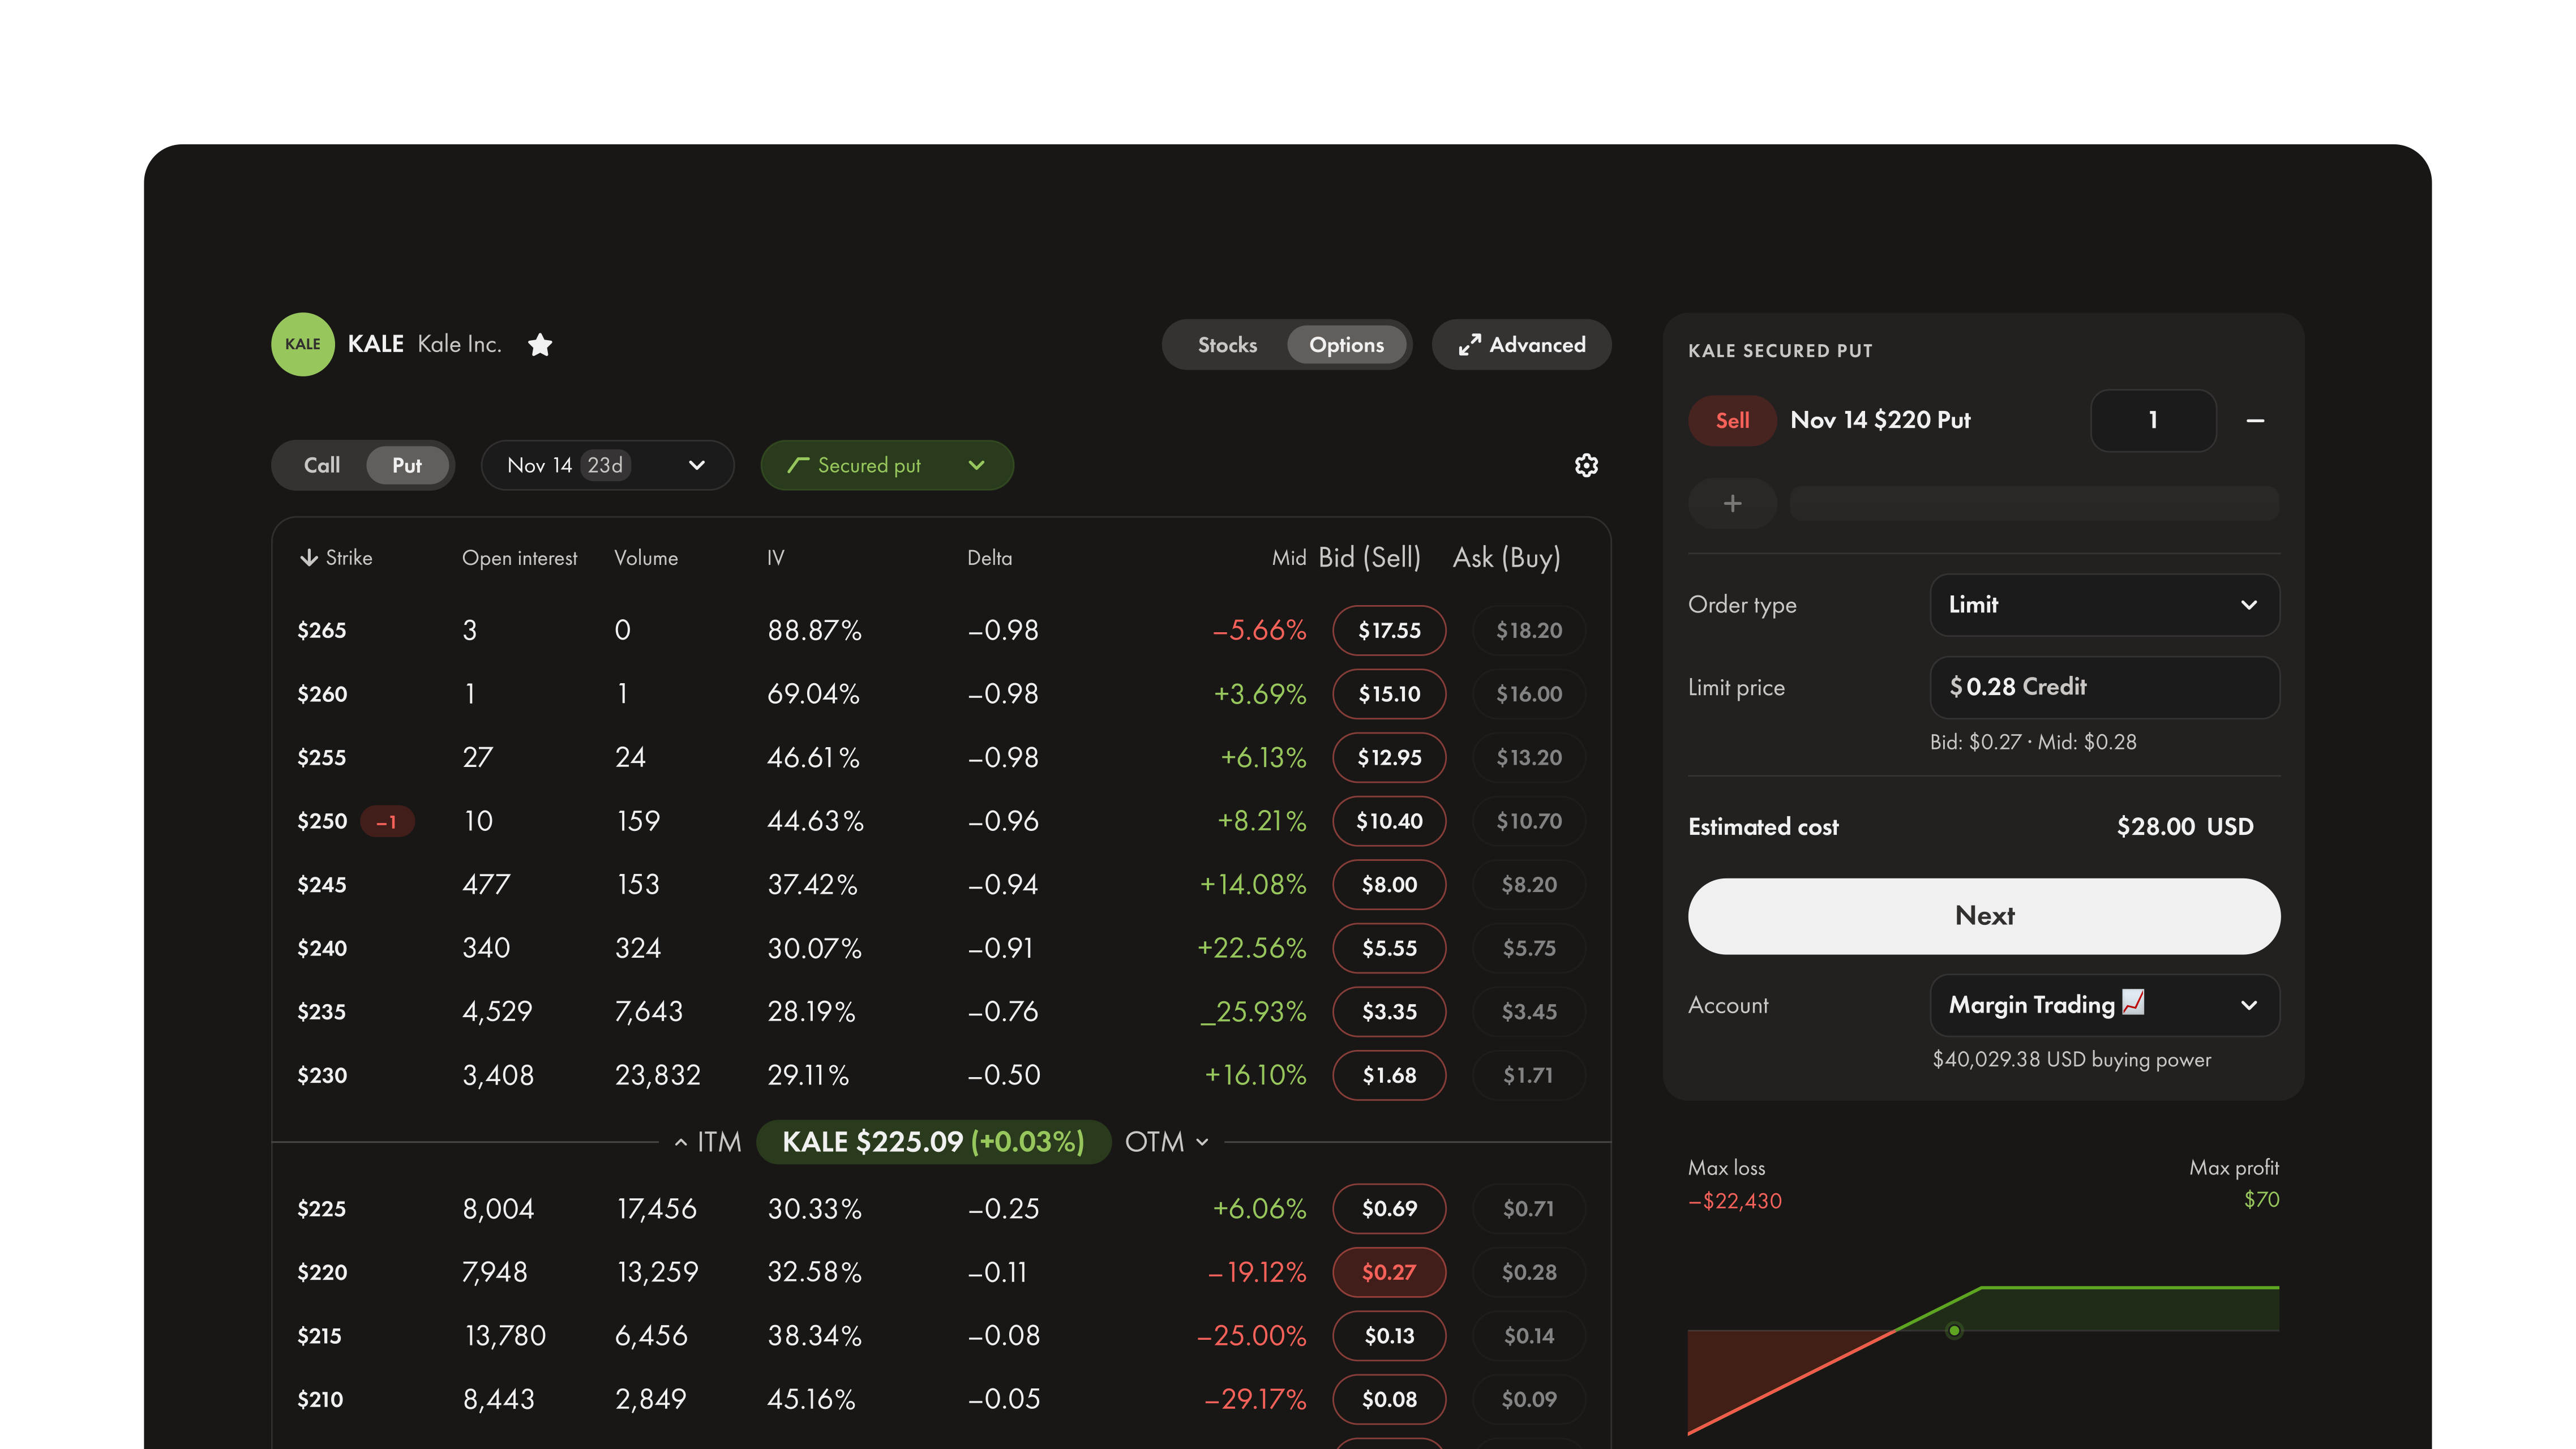Click the Strike column sort arrow icon
The height and width of the screenshot is (1449, 2576).
pyautogui.click(x=309, y=557)
